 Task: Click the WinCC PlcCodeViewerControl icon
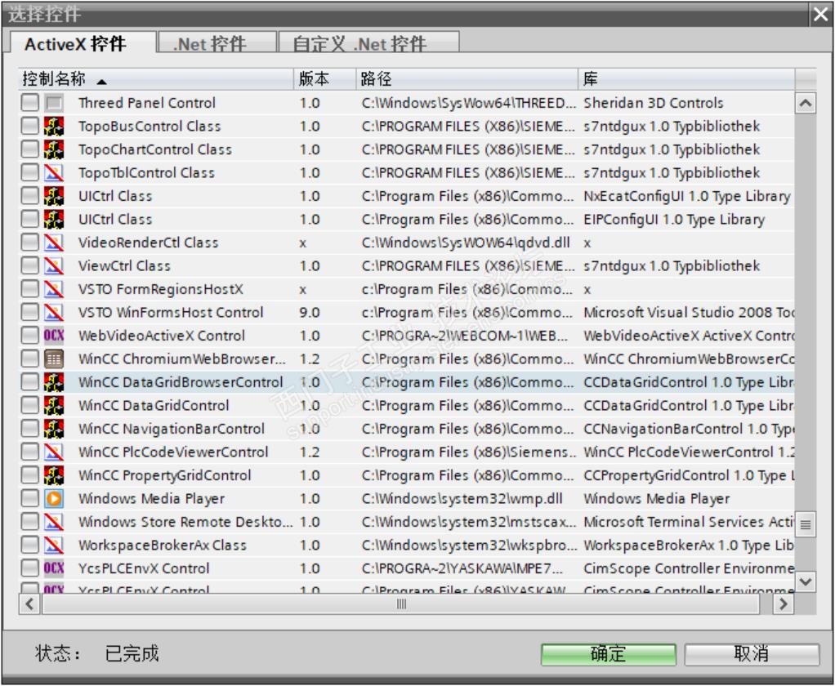[x=54, y=452]
